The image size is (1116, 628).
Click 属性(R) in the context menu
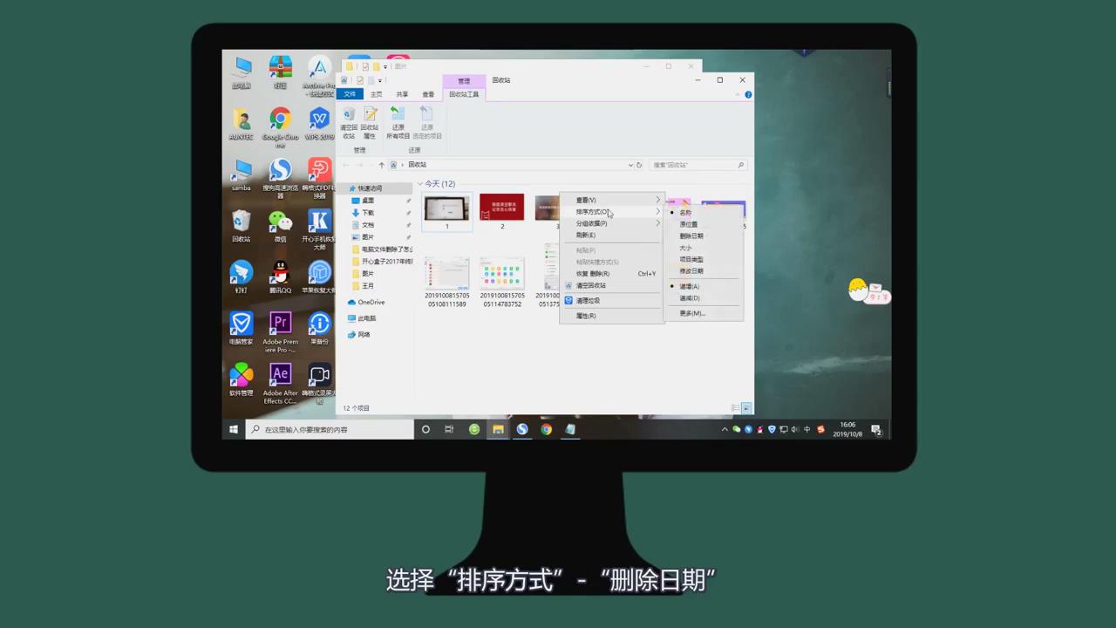(585, 316)
